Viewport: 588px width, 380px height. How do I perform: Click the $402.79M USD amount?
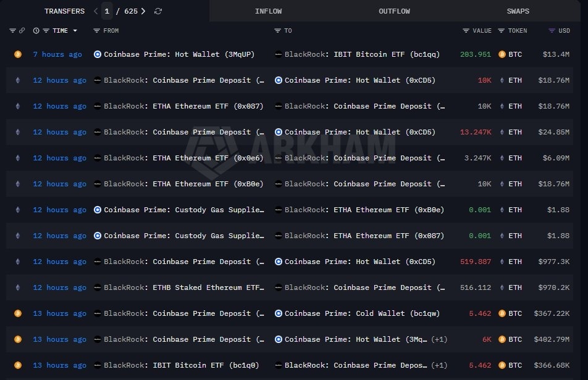[x=552, y=339]
